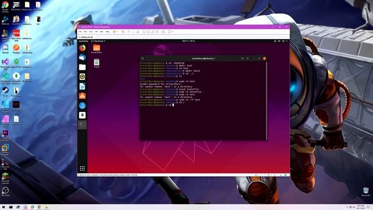Screen dimensions: 373x210
Task: Open LibreOffice Writer in Ubuntu dock
Action: tap(82, 86)
